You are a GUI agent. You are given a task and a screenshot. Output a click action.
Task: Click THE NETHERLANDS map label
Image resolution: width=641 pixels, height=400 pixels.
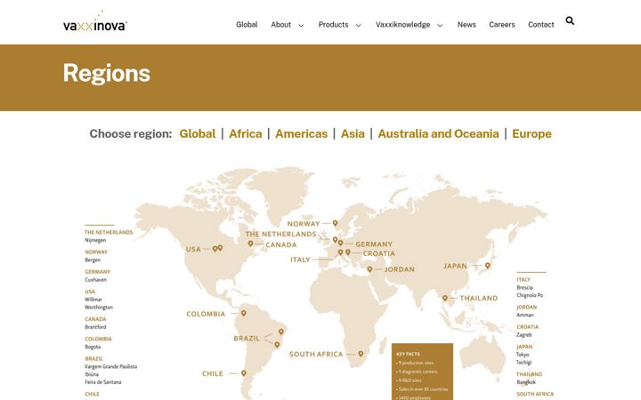pyautogui.click(x=280, y=234)
